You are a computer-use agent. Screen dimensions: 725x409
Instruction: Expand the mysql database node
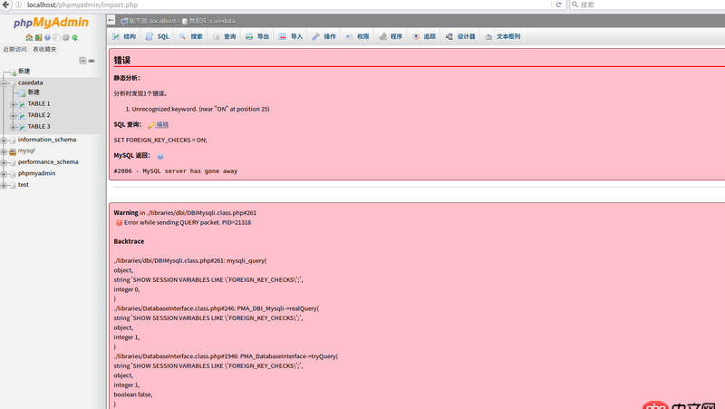[4, 151]
